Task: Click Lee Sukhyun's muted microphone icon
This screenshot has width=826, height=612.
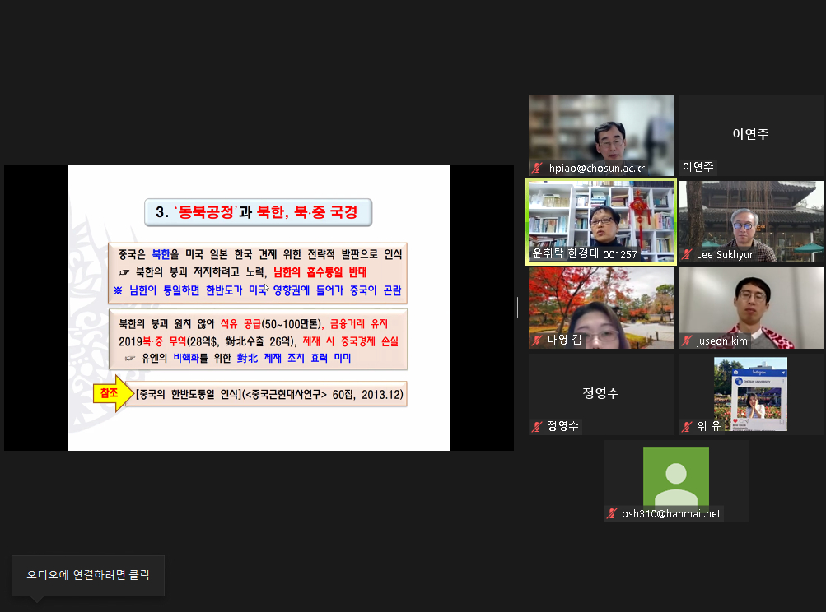Action: (686, 255)
